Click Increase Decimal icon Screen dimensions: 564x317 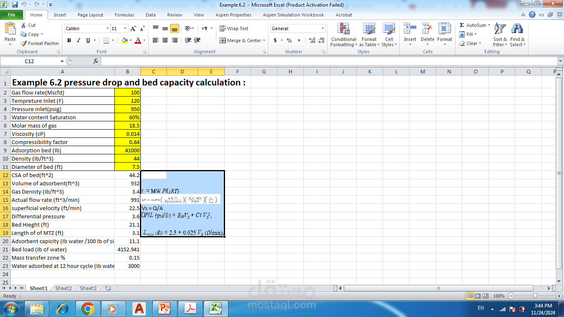point(312,40)
